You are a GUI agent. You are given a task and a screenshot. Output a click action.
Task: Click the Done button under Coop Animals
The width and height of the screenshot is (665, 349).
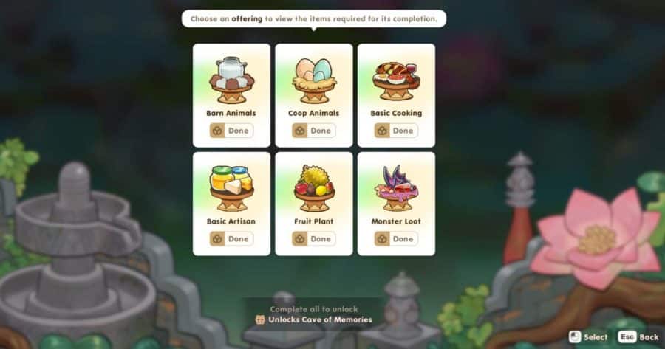click(x=314, y=131)
